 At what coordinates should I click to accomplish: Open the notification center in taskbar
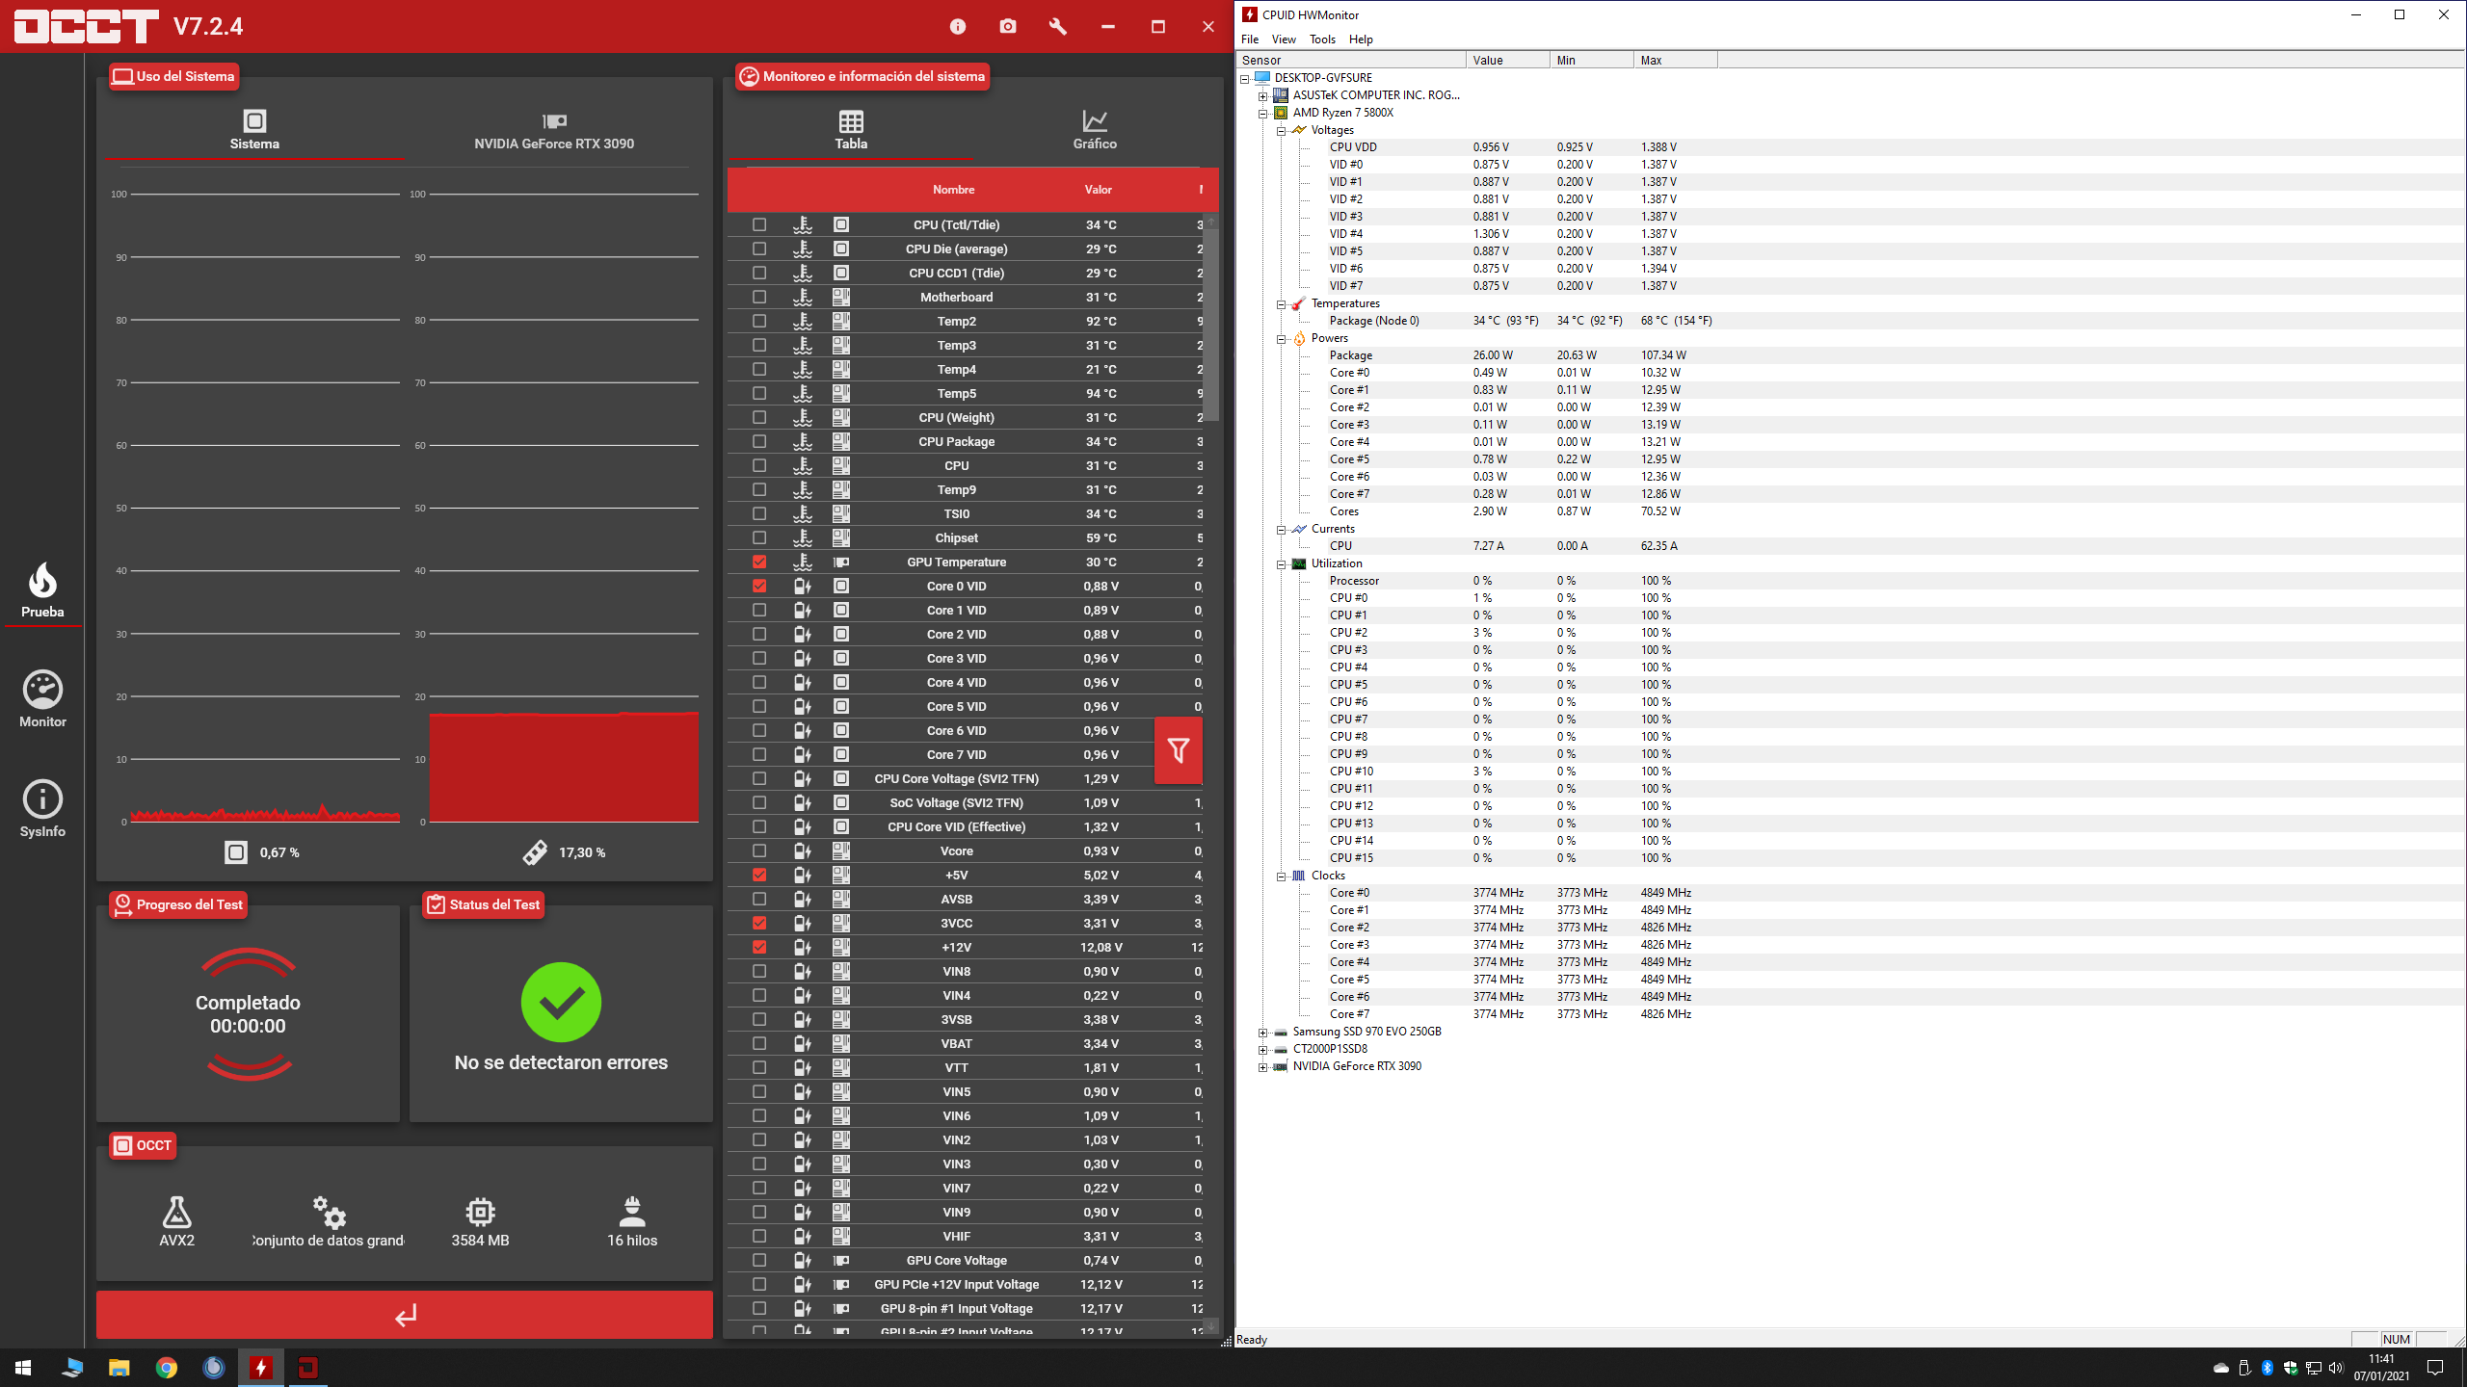pos(2435,1368)
